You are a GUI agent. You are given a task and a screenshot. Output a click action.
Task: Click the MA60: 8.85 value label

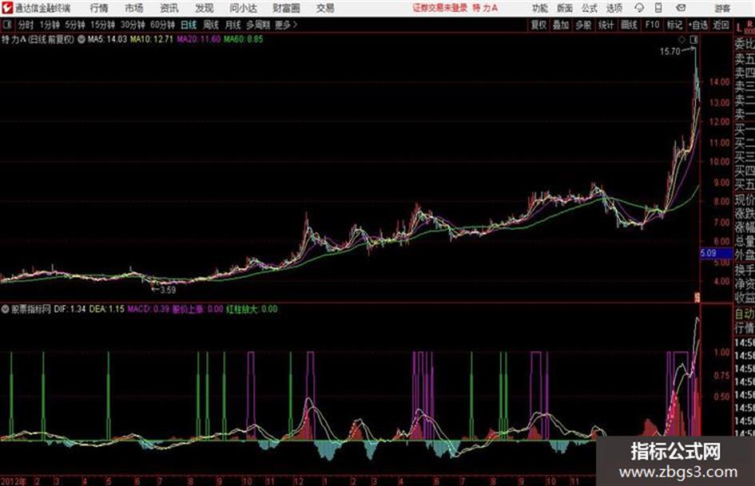click(x=243, y=39)
